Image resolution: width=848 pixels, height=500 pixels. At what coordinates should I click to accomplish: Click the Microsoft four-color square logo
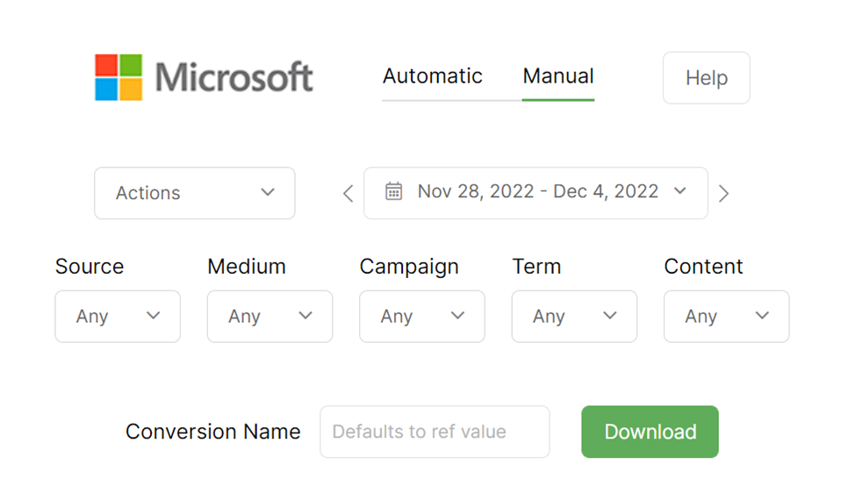[x=119, y=77]
